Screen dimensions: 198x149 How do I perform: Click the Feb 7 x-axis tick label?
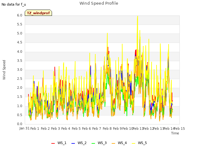[97, 129]
